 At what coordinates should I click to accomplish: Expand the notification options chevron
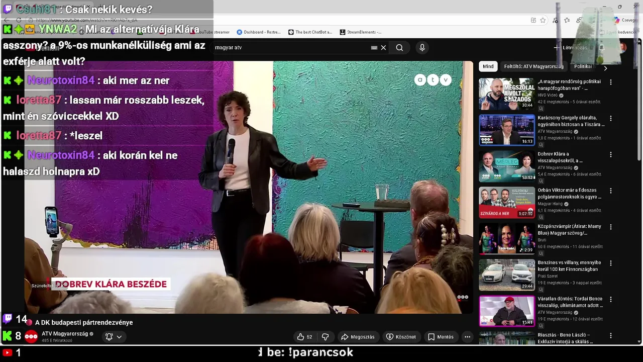[x=119, y=337]
